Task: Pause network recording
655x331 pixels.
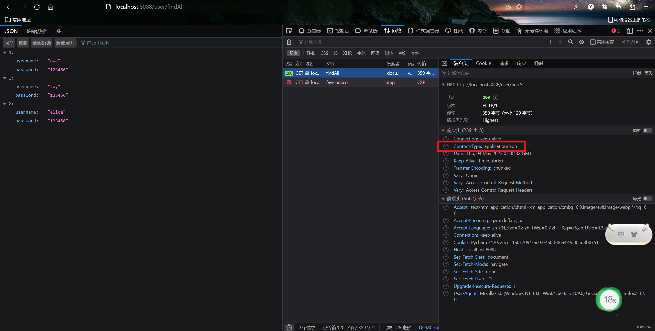Action: point(549,42)
